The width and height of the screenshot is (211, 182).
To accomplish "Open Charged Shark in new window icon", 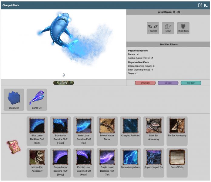I will click(x=200, y=5).
